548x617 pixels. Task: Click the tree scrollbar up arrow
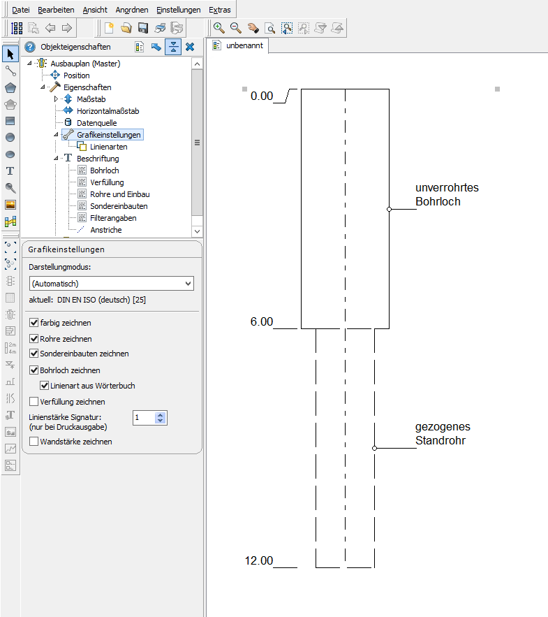click(197, 64)
